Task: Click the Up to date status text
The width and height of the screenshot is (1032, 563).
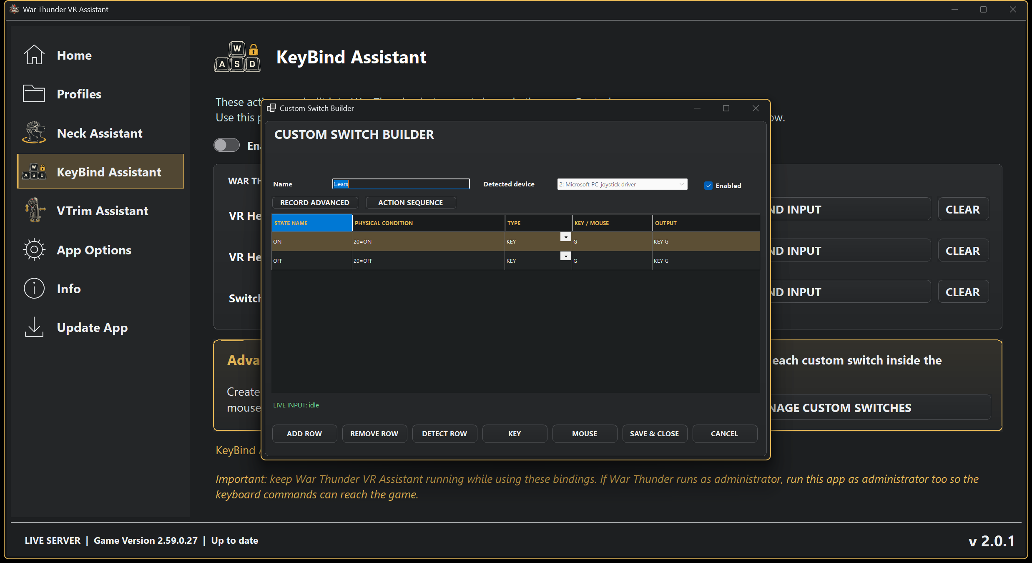Action: tap(235, 540)
